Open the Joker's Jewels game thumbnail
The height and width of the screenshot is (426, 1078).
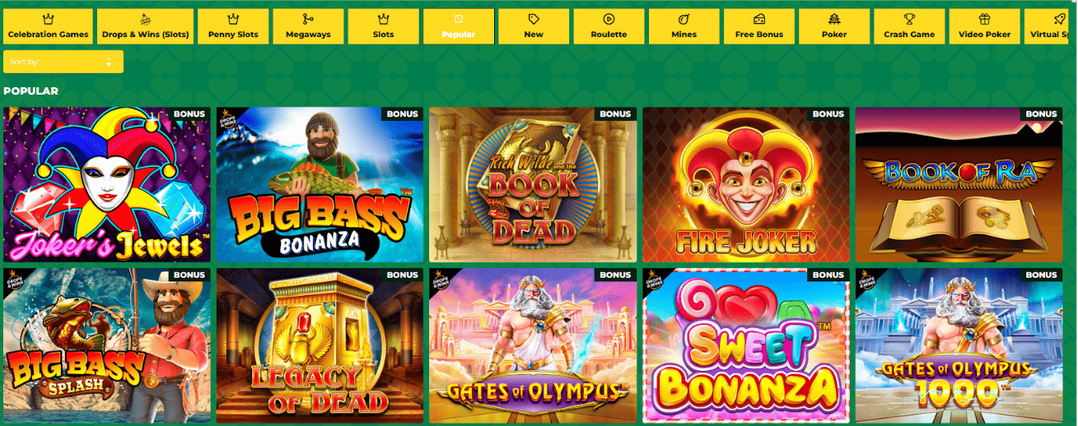click(x=107, y=185)
